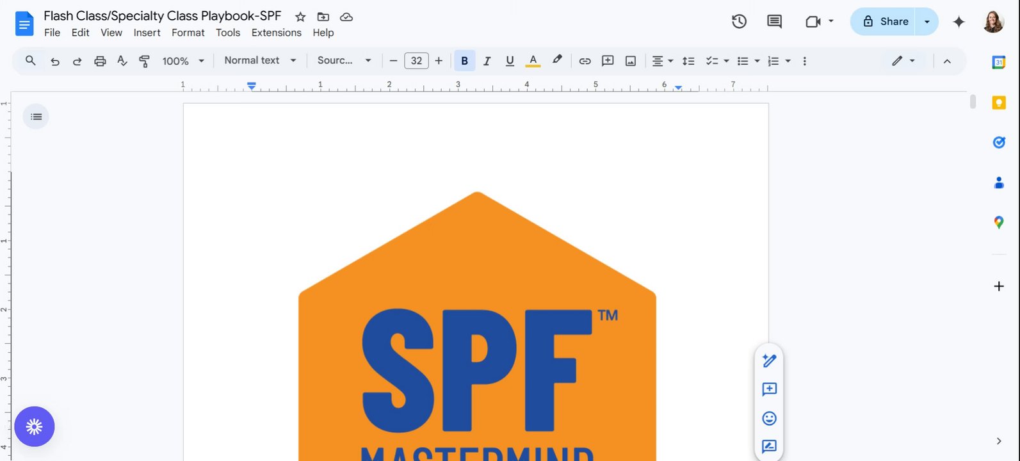Click the Redo arrow
This screenshot has height=461, width=1020.
coord(77,61)
